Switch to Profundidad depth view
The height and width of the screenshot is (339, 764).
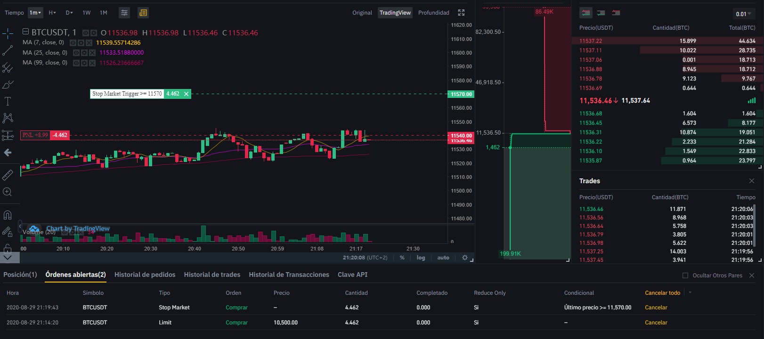click(x=434, y=13)
